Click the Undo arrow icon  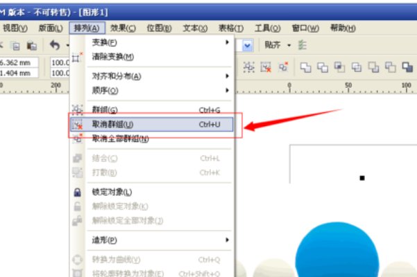tap(55, 46)
